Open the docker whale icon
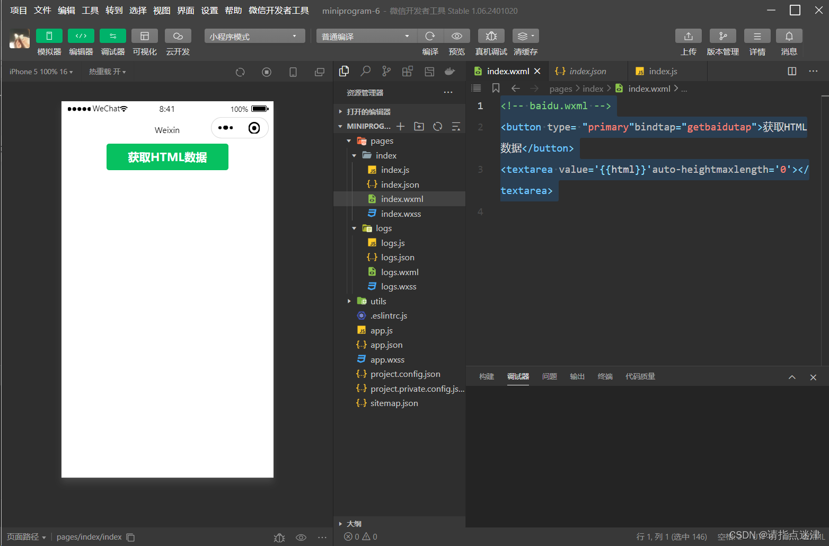The image size is (829, 546). [450, 71]
